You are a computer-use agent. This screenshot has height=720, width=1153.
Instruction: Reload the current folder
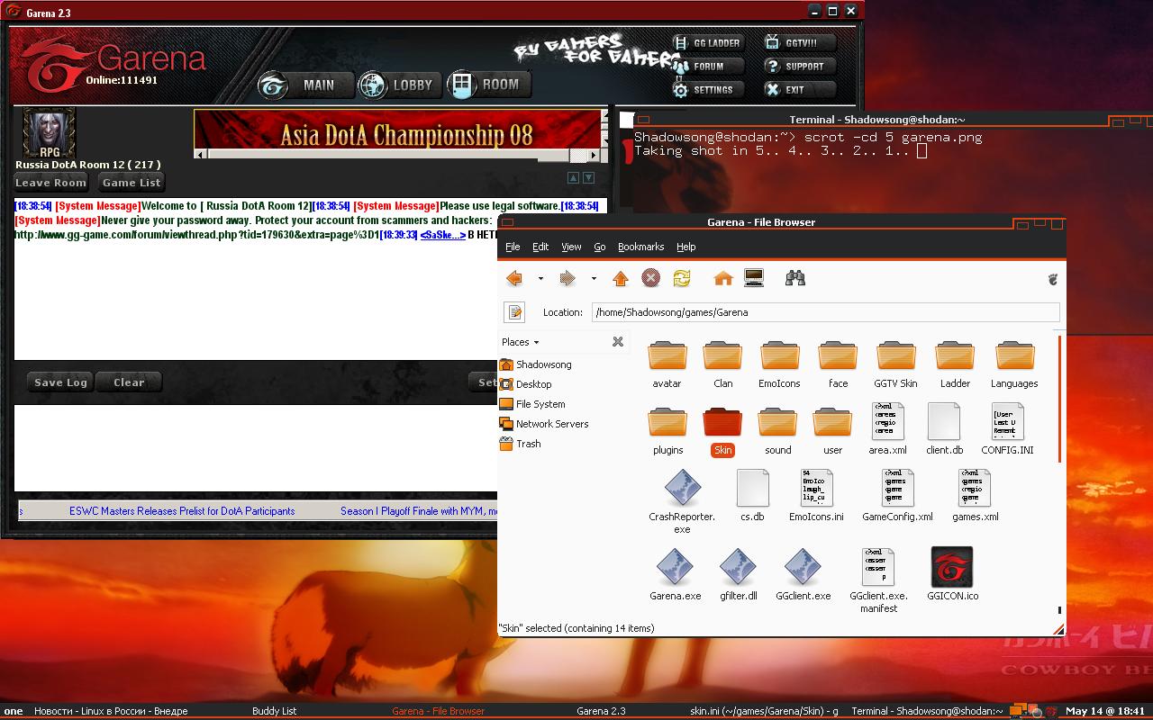point(682,279)
